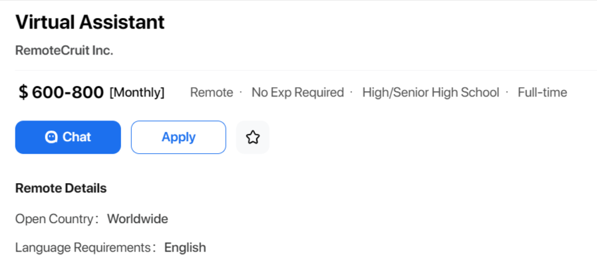597x263 pixels.
Task: Select the No Exp Required tag
Action: coord(298,93)
